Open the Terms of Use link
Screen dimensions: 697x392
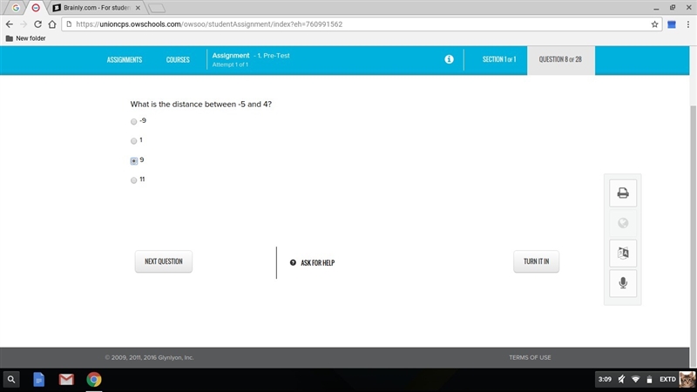coord(530,357)
